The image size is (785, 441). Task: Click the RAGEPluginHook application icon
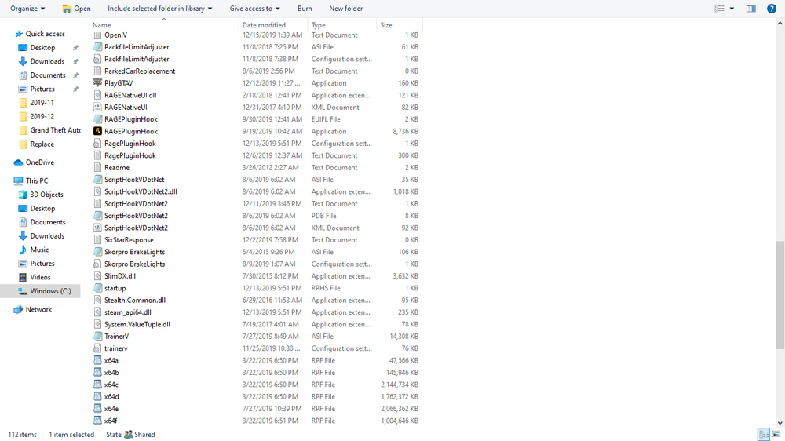tap(97, 131)
